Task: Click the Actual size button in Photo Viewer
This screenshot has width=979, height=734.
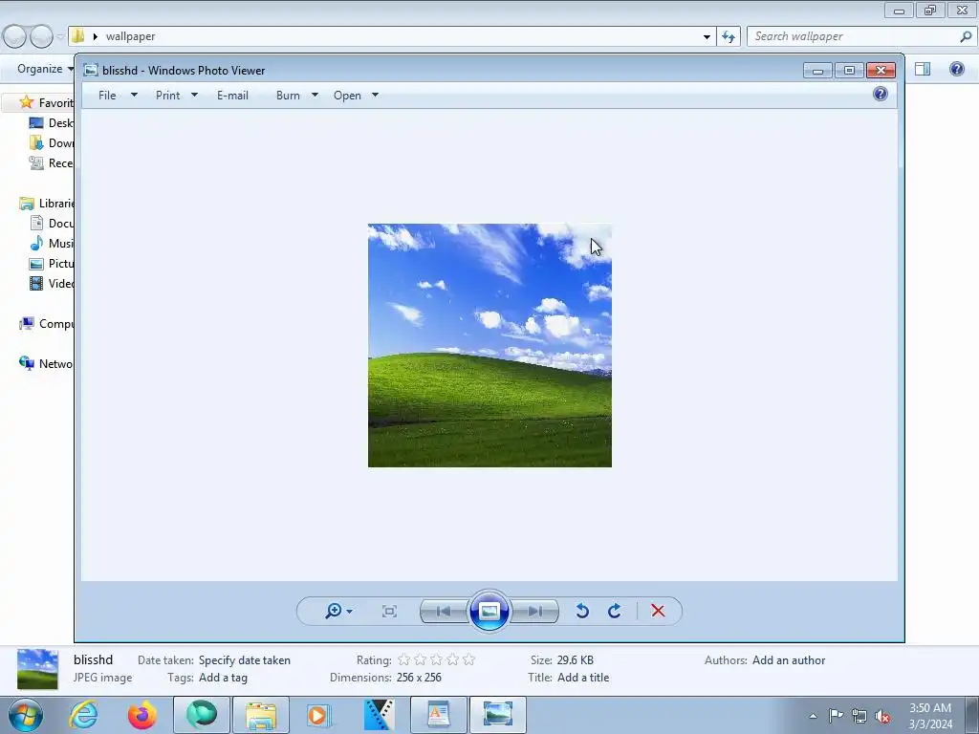Action: (389, 611)
